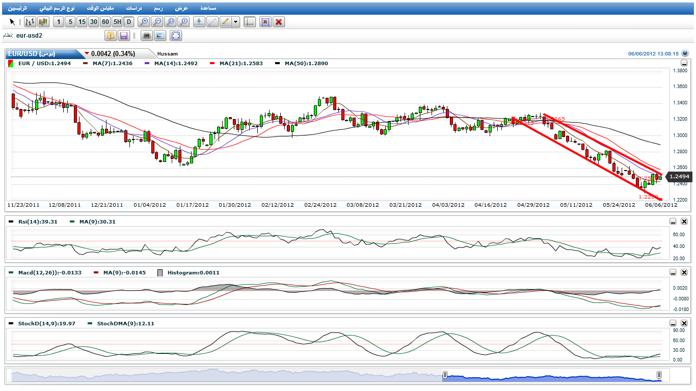Remove all drawings with red X
696x391 pixels.
pyautogui.click(x=279, y=22)
